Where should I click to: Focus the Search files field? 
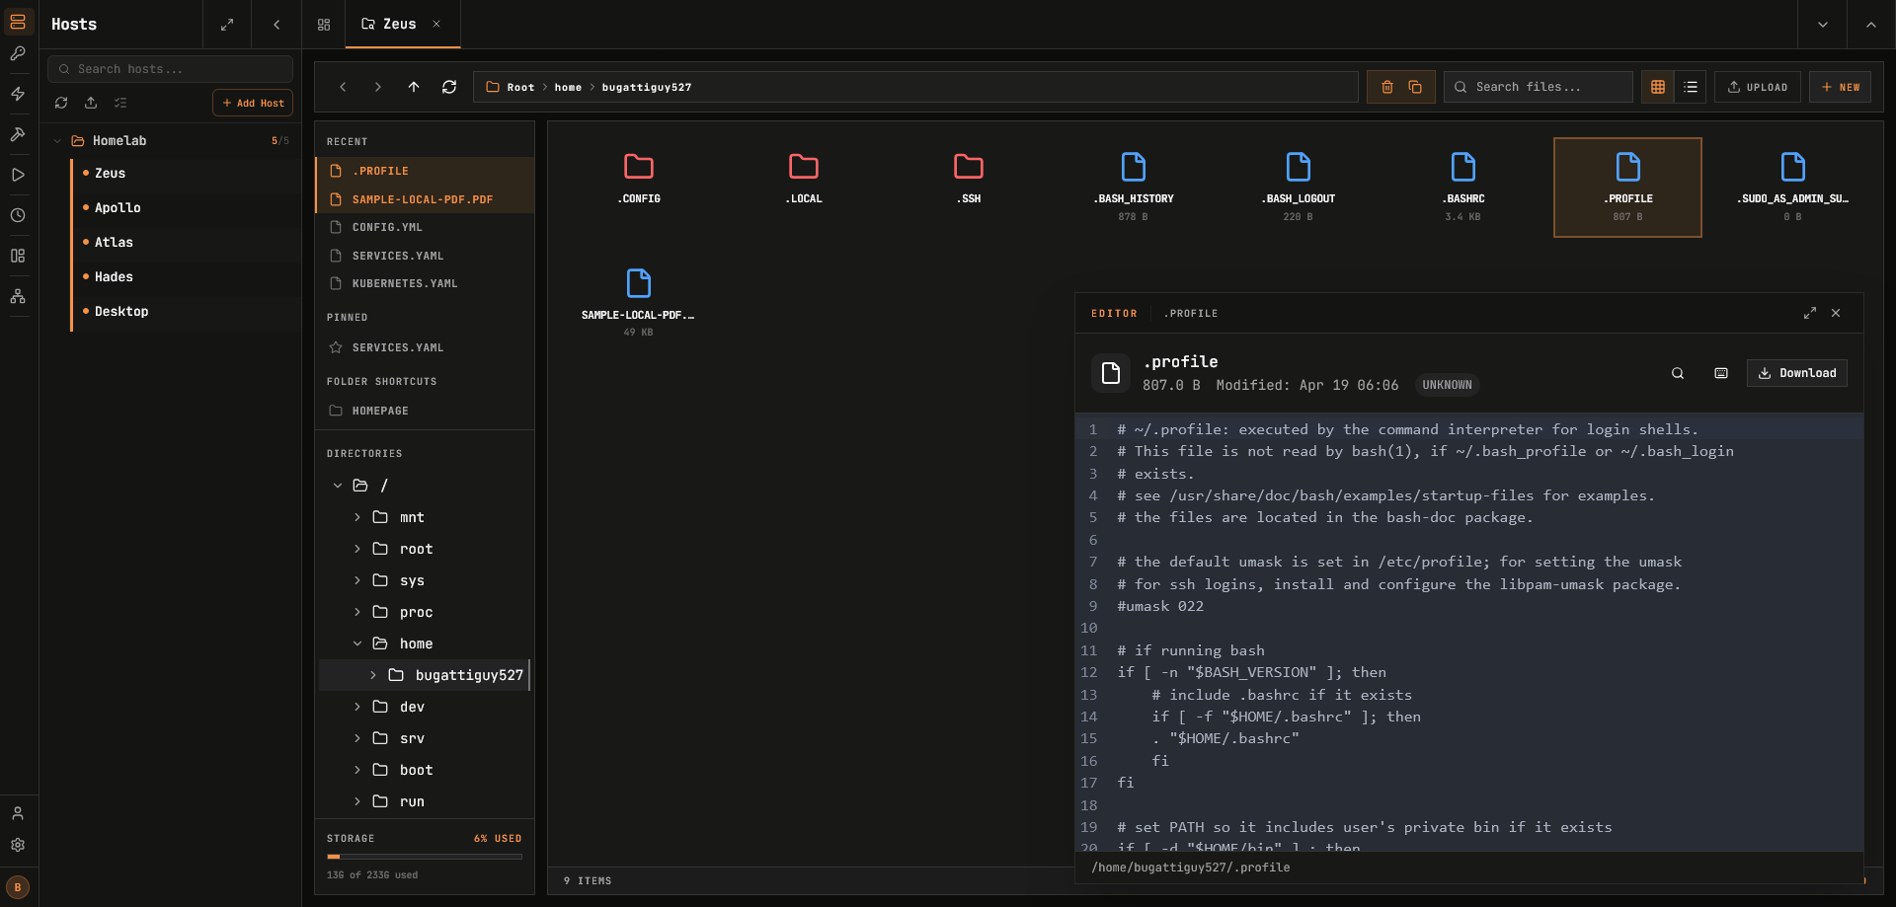point(1538,87)
